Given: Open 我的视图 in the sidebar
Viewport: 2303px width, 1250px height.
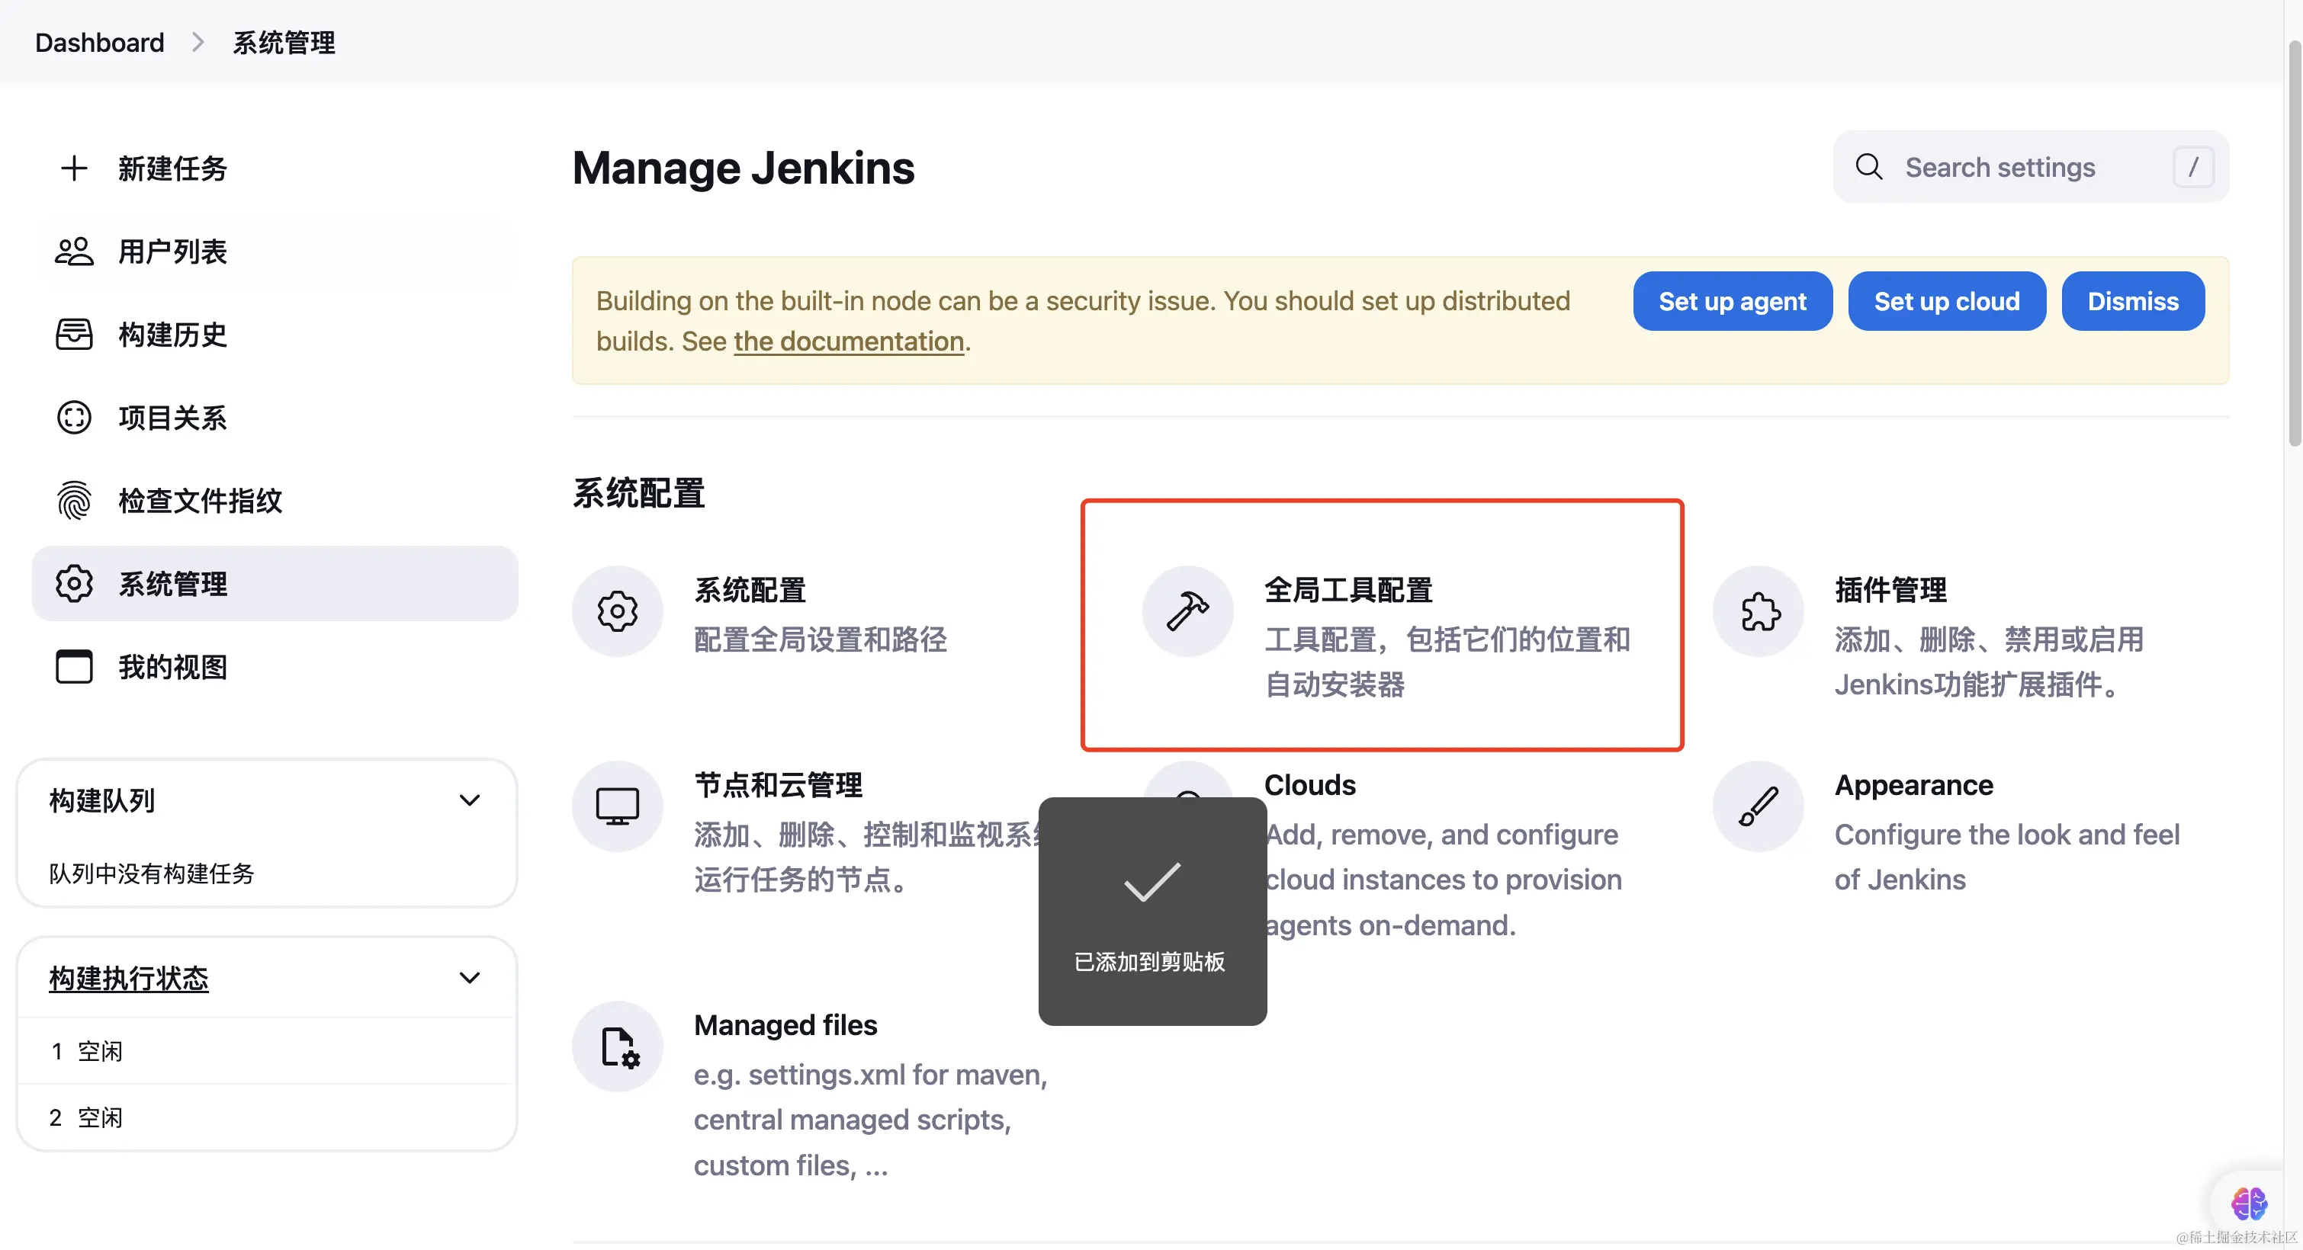Looking at the screenshot, I should 275,667.
